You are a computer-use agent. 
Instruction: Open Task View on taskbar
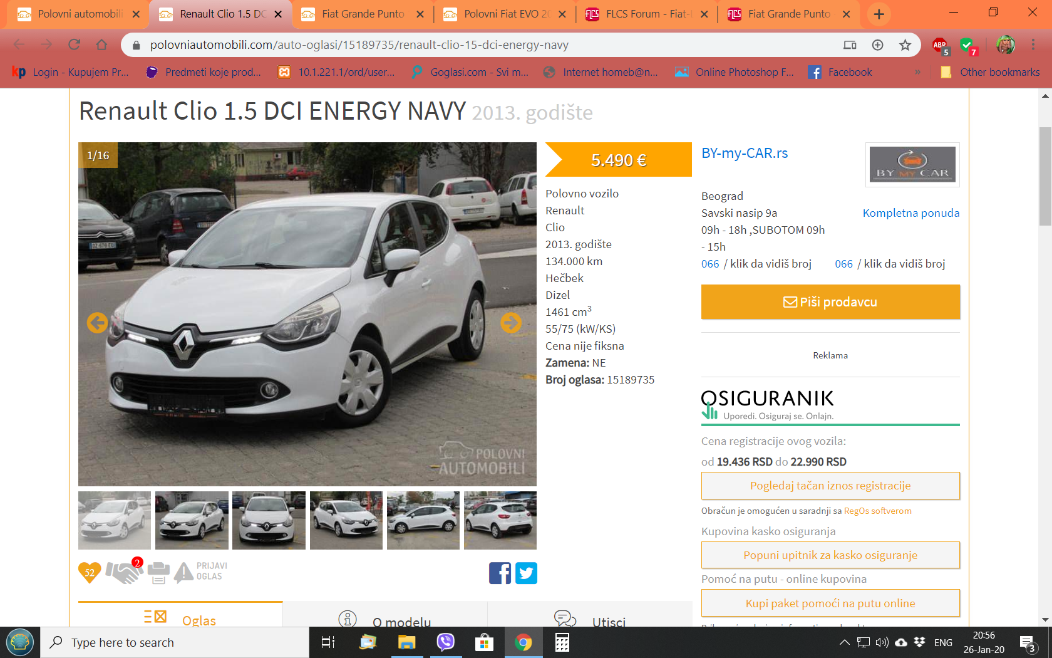click(x=327, y=642)
